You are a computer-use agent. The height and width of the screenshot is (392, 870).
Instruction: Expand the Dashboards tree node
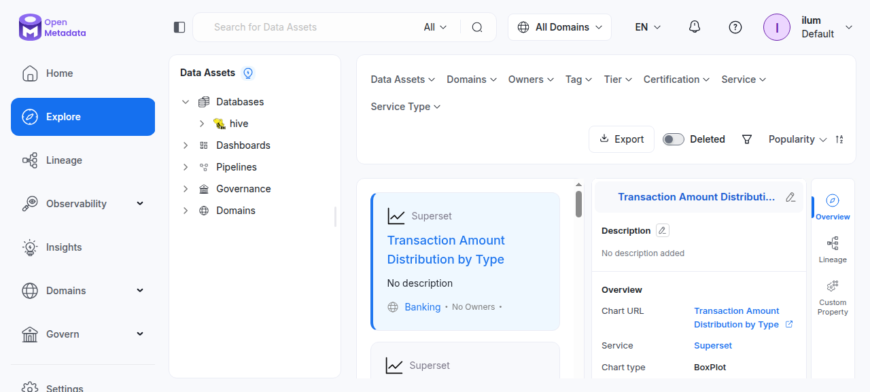click(186, 145)
